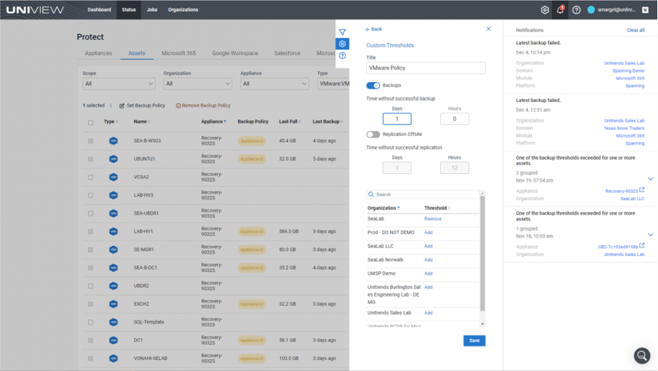
Task: Open the Organizations menu
Action: (183, 9)
